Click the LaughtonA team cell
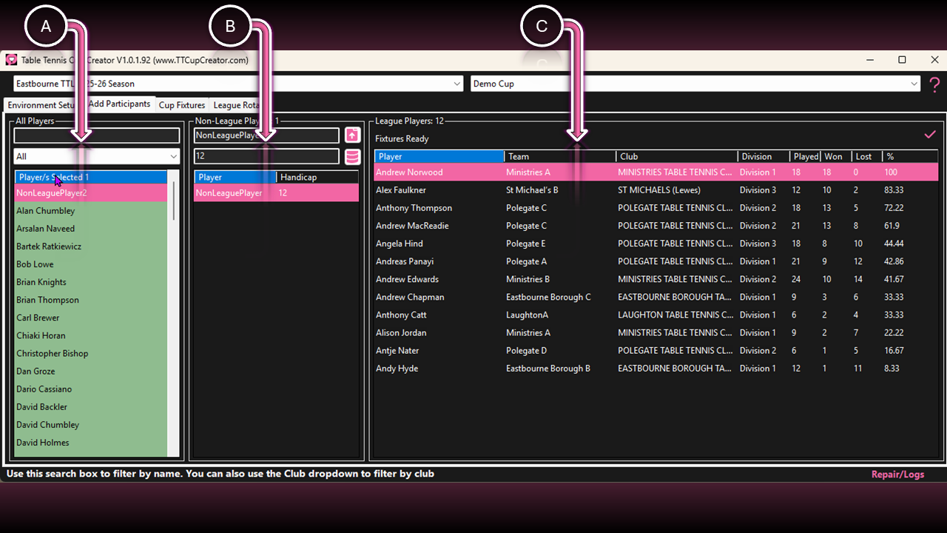 tap(527, 315)
